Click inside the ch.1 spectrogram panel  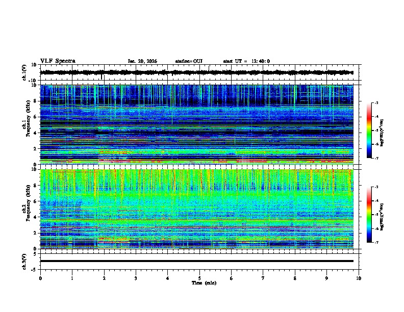196,124
